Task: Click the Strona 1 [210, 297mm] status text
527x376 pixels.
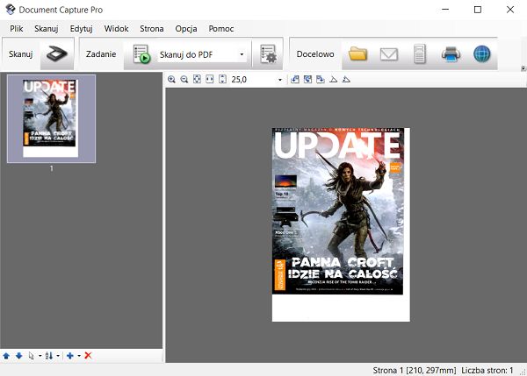Action: tap(415, 370)
